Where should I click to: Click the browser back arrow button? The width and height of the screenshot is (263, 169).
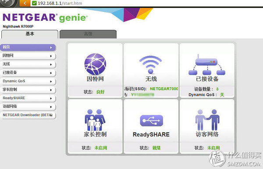tap(25, 3)
